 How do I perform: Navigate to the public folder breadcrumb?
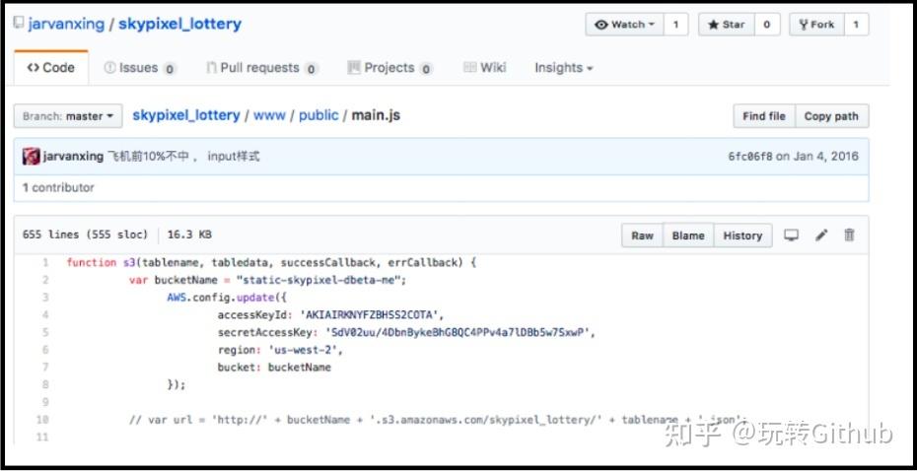318,115
